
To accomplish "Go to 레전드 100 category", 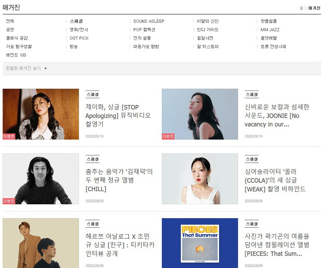I will pos(16,55).
